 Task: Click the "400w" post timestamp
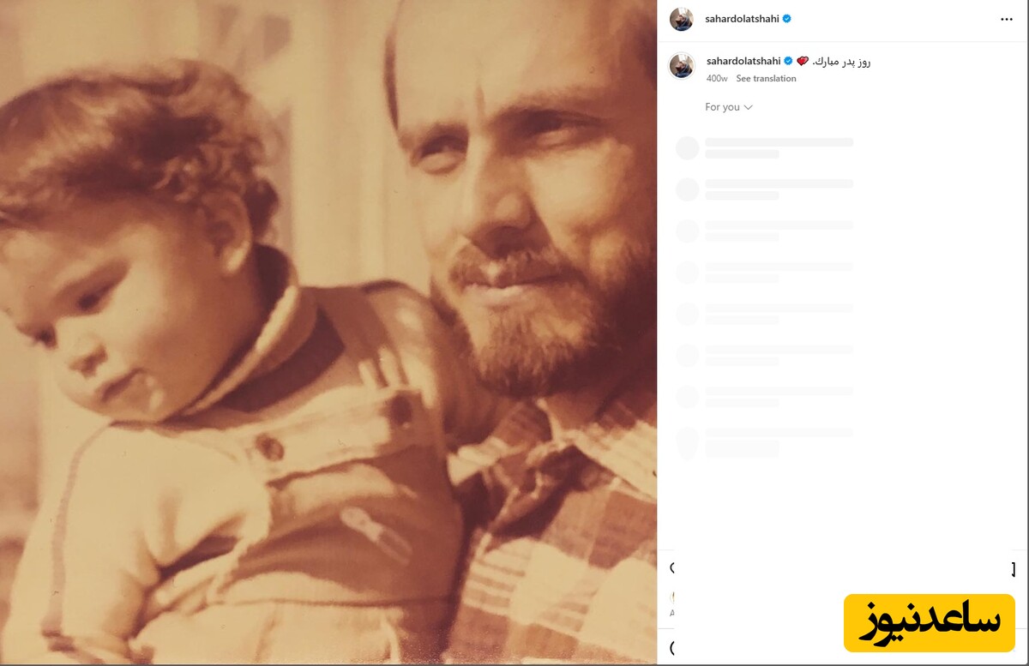click(717, 79)
